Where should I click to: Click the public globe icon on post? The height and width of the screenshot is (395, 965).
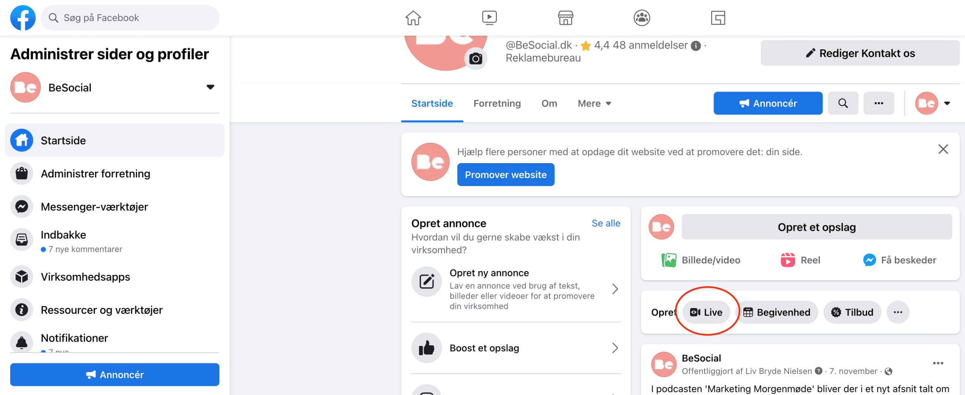(x=888, y=372)
